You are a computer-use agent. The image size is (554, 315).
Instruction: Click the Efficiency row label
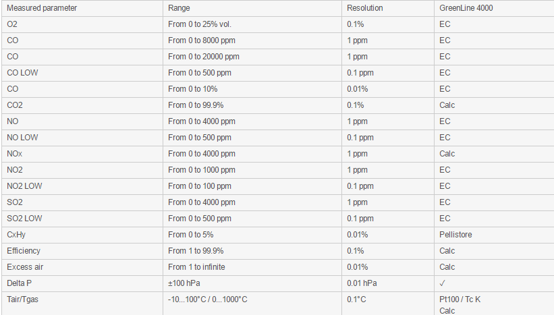[24, 251]
